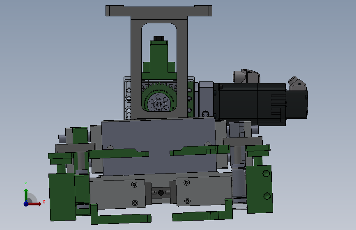This screenshot has width=356, height=230.
Task: Select the black hex bolt atop green block
Action: (159, 38)
